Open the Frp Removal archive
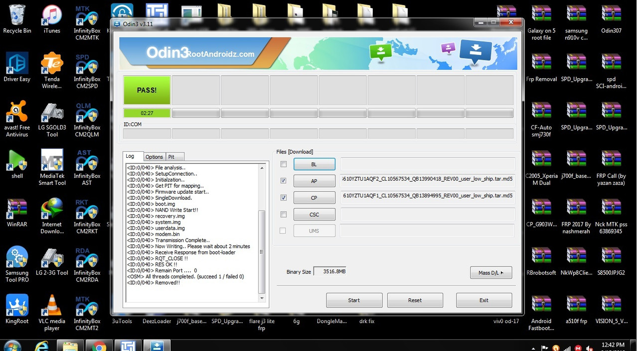This screenshot has height=351, width=638. pyautogui.click(x=541, y=68)
